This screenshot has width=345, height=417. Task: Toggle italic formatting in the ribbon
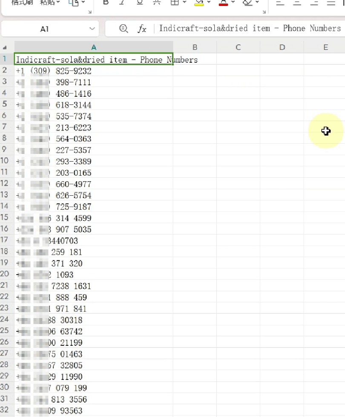(x=122, y=3)
